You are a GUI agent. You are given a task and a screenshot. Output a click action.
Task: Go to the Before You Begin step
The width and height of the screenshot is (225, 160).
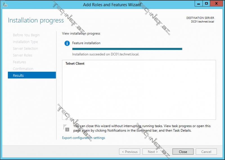(26, 35)
